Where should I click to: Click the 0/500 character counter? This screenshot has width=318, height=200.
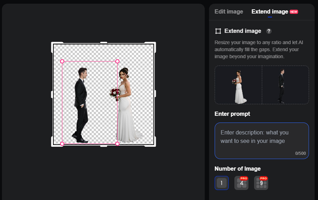point(300,153)
